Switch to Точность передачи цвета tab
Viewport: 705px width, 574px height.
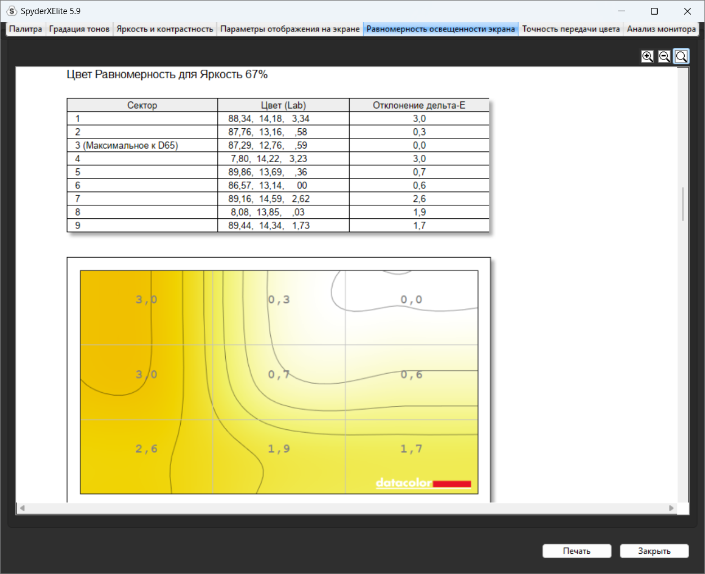click(x=571, y=29)
